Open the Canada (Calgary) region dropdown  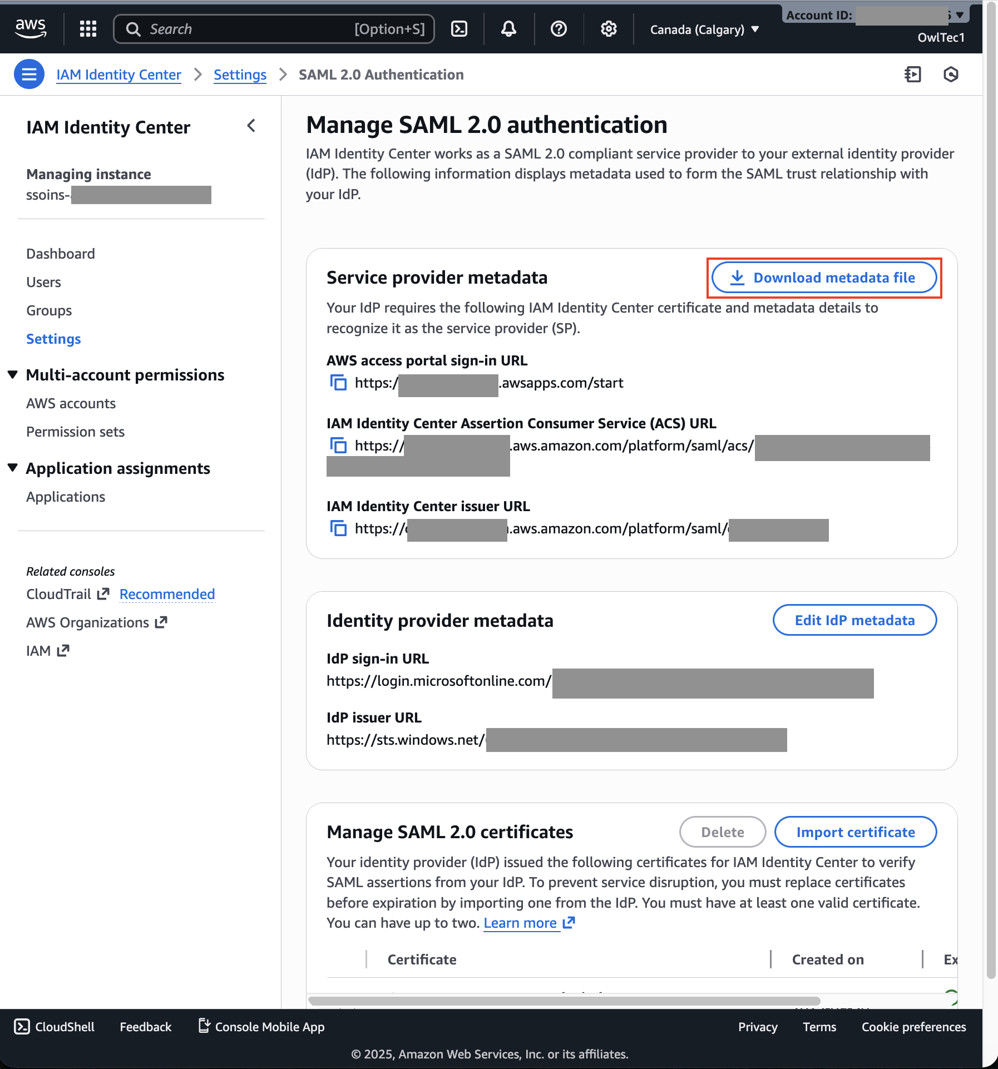(704, 29)
